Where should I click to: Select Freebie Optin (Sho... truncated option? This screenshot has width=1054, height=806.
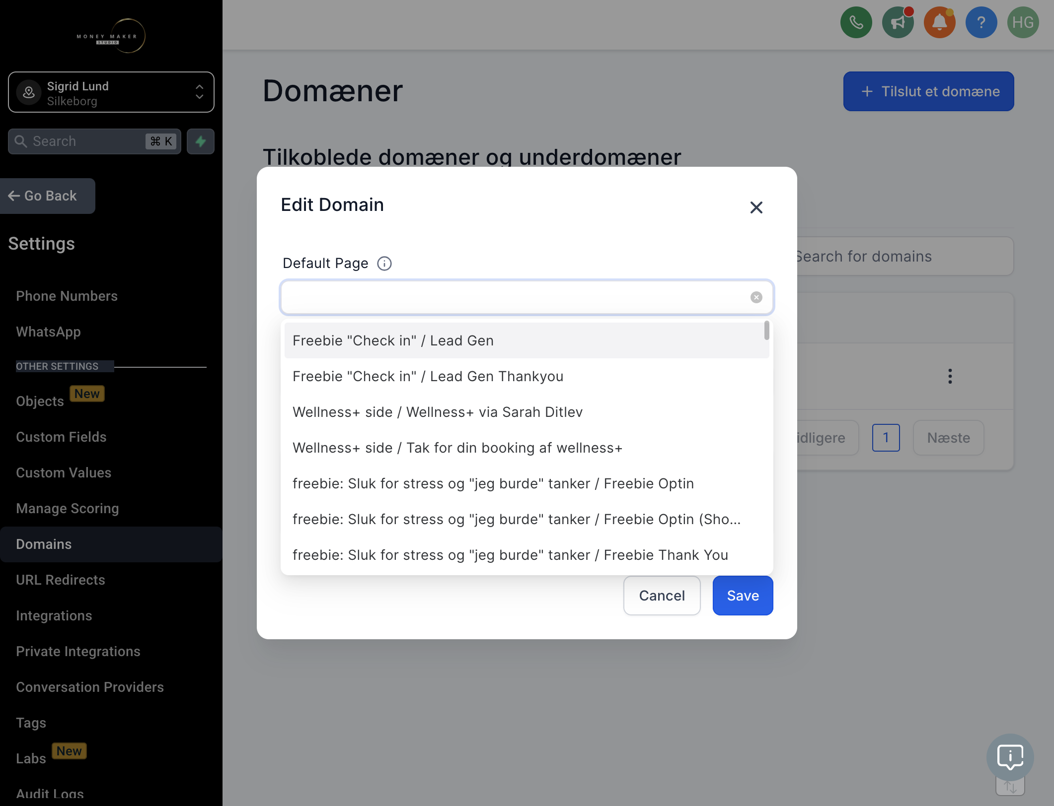[527, 519]
